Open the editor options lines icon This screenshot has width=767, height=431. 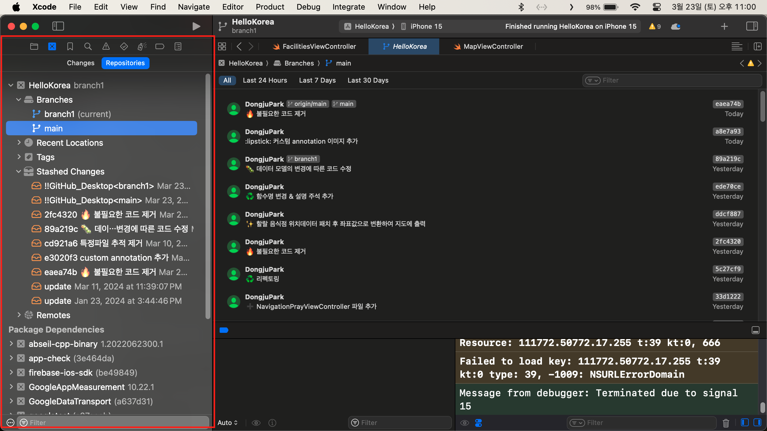coord(737,46)
